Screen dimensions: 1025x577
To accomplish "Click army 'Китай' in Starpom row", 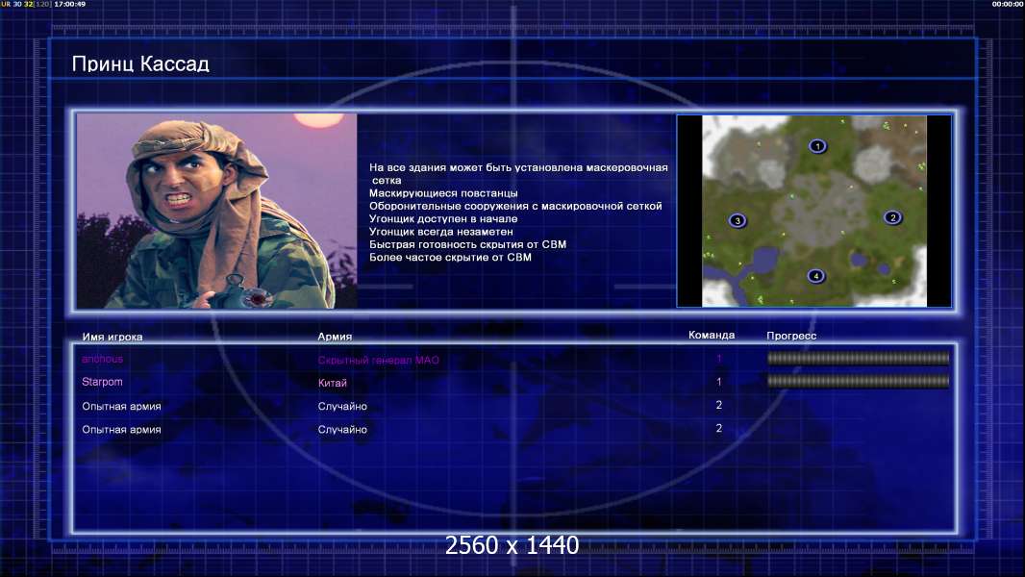I will (x=332, y=383).
